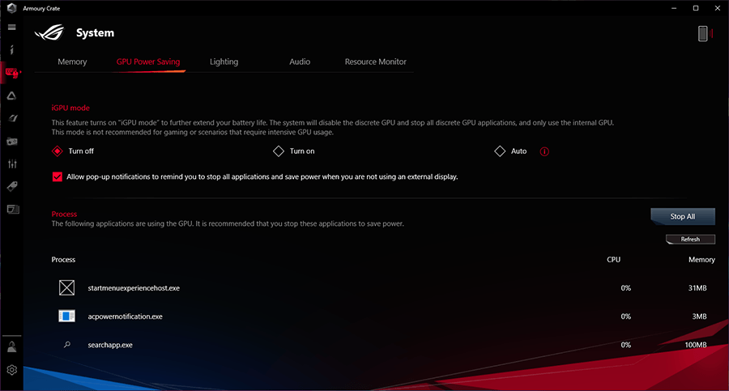The width and height of the screenshot is (729, 391).
Task: Select Auto iGPU mode
Action: point(500,151)
